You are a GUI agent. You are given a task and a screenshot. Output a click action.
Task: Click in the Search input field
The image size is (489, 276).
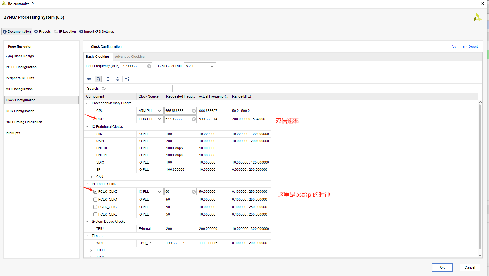(137, 89)
